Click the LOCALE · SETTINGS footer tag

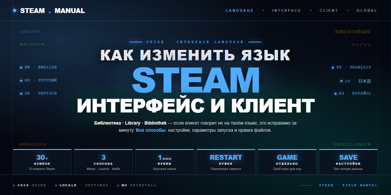click(84, 185)
